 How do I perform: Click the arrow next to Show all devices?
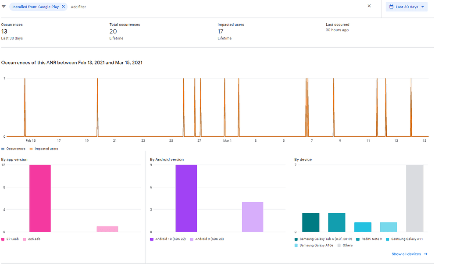coord(425,254)
